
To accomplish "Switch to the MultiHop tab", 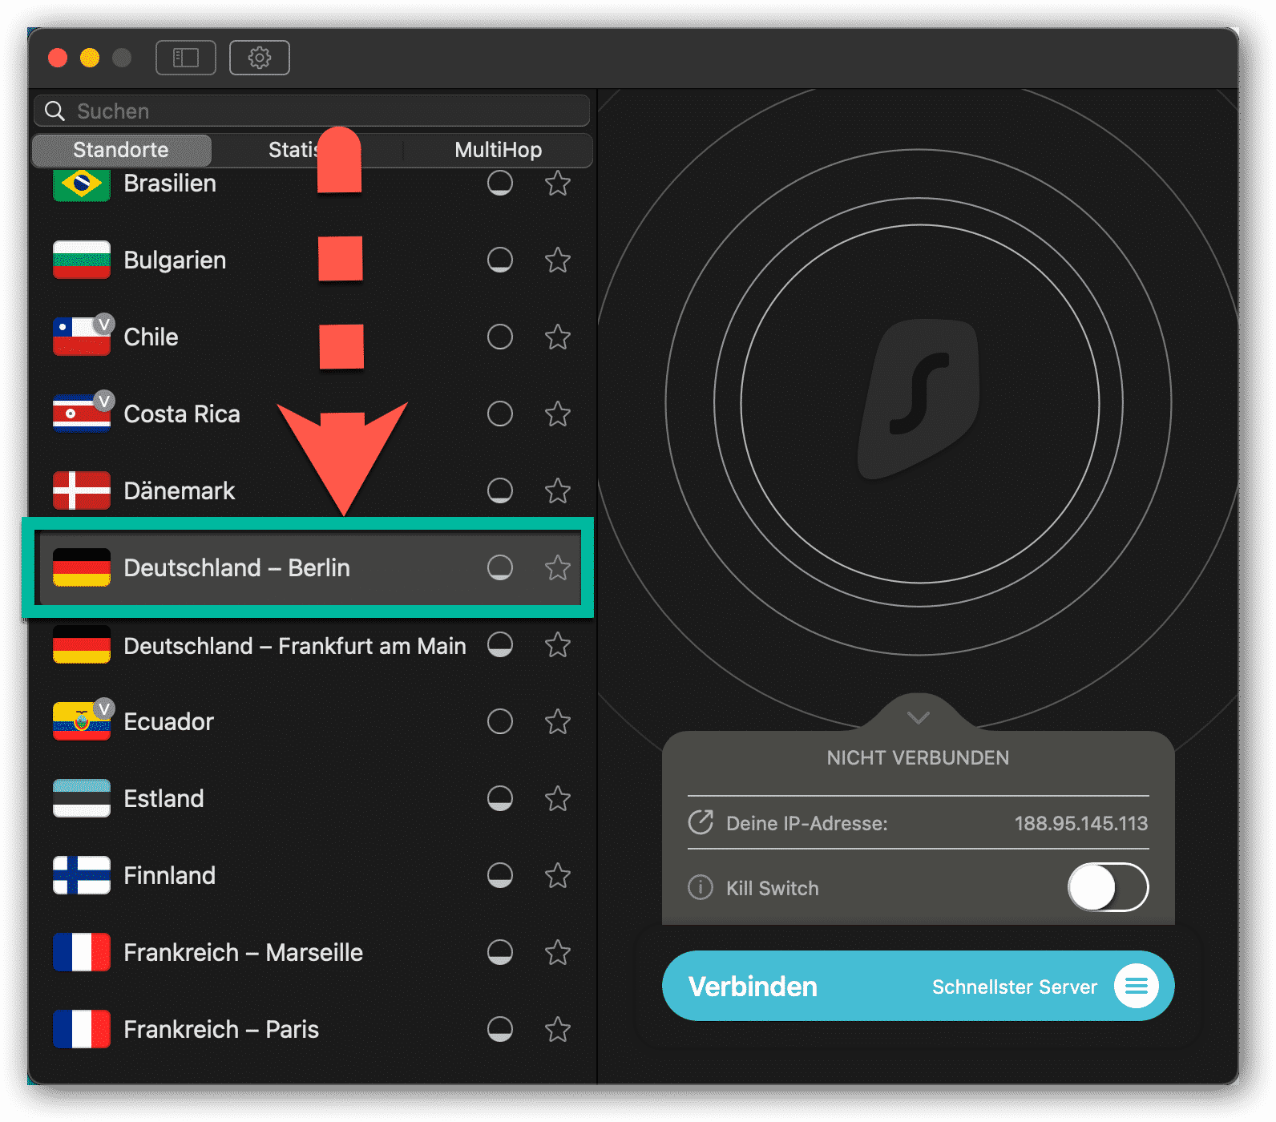I will click(x=498, y=150).
